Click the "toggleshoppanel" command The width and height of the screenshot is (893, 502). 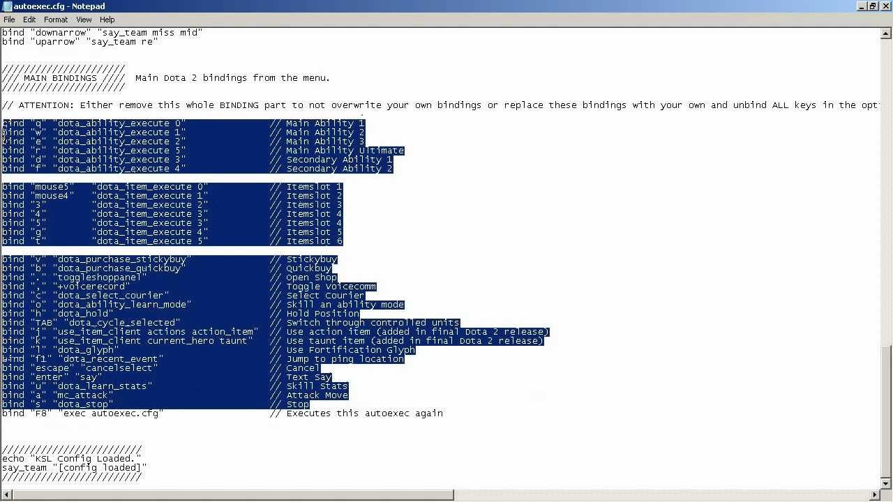pos(99,277)
